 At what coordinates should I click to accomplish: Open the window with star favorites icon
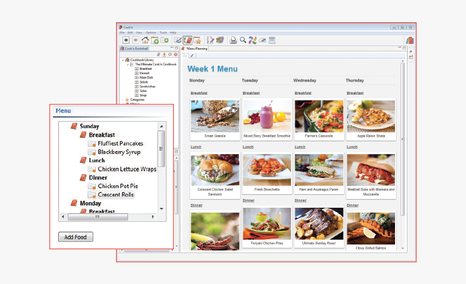197,40
